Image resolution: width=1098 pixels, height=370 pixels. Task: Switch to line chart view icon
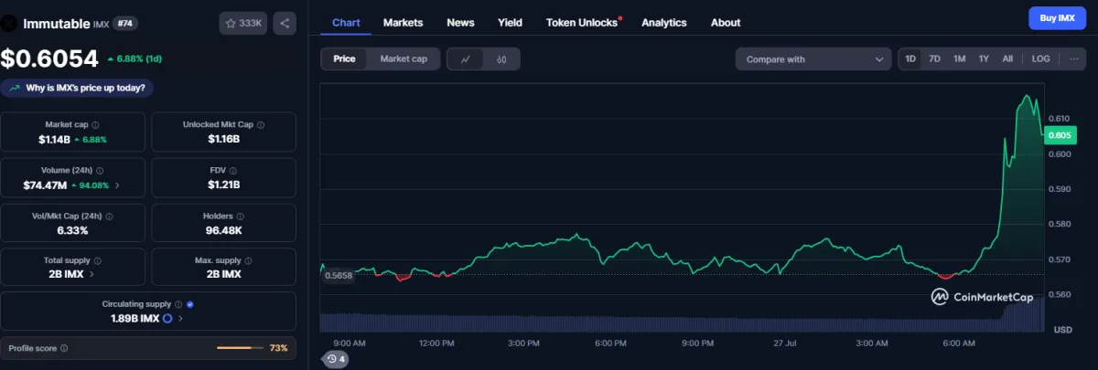pos(466,59)
